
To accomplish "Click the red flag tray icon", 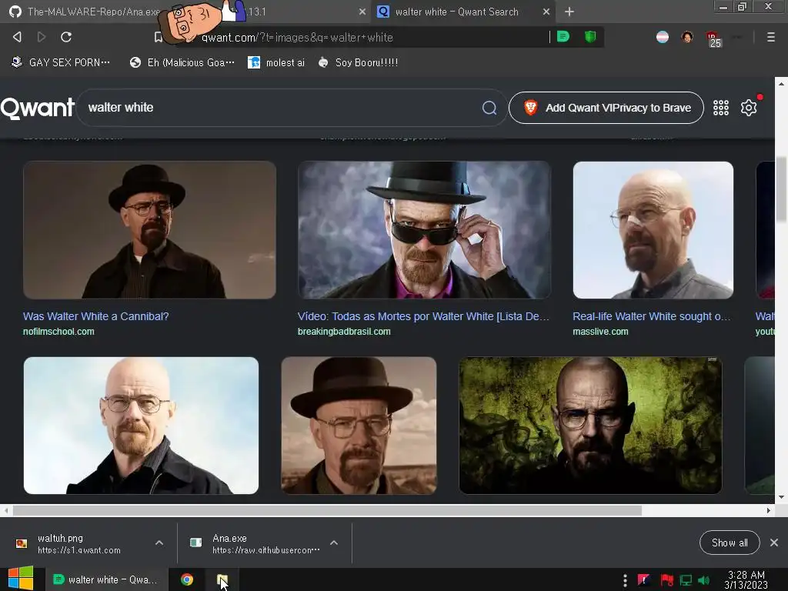I will click(667, 580).
